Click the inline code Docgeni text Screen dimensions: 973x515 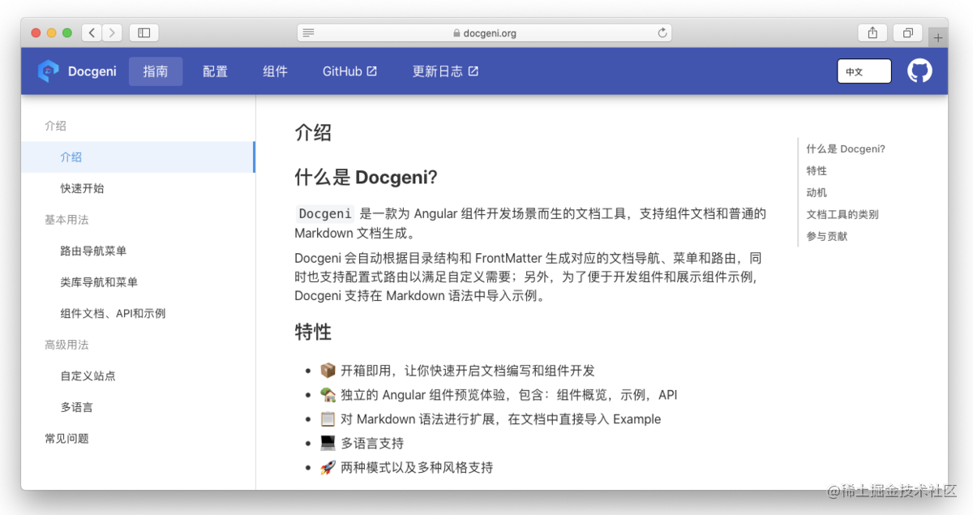point(325,214)
